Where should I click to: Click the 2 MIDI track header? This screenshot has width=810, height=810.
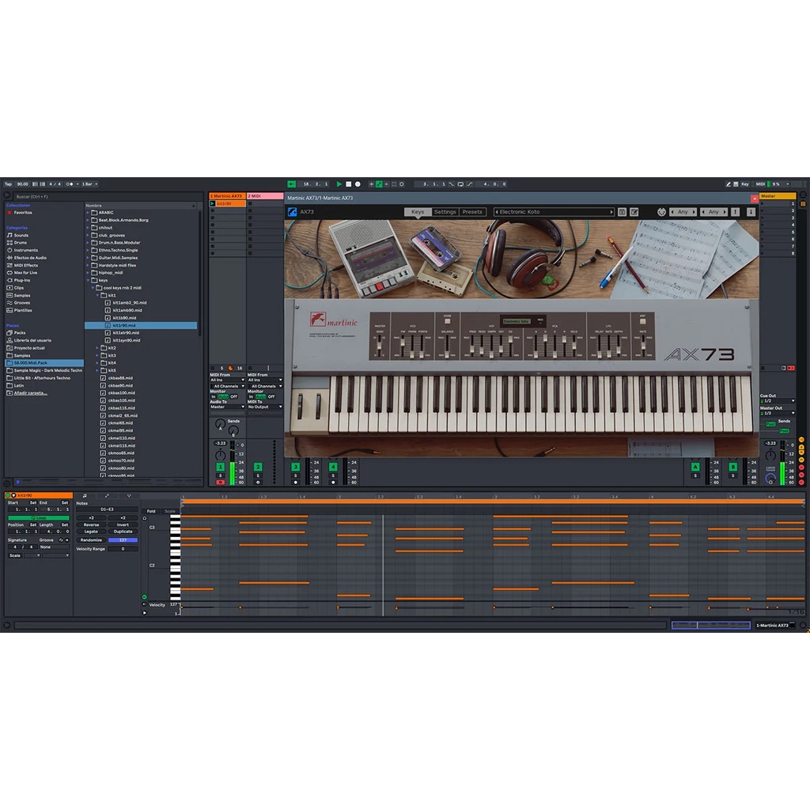click(265, 196)
